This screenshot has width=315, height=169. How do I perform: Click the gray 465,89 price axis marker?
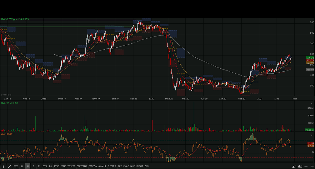pyautogui.click(x=310, y=70)
